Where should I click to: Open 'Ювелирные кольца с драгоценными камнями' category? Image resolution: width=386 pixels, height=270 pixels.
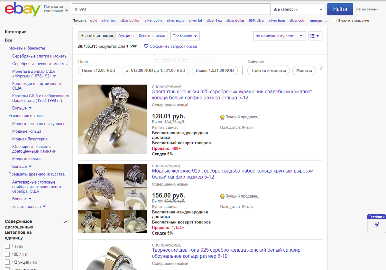(x=34, y=149)
